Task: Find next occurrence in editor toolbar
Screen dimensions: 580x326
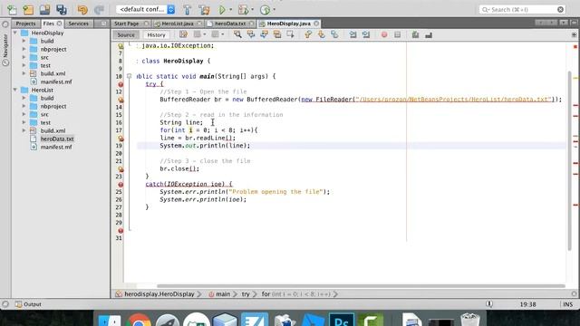Action: coord(264,34)
